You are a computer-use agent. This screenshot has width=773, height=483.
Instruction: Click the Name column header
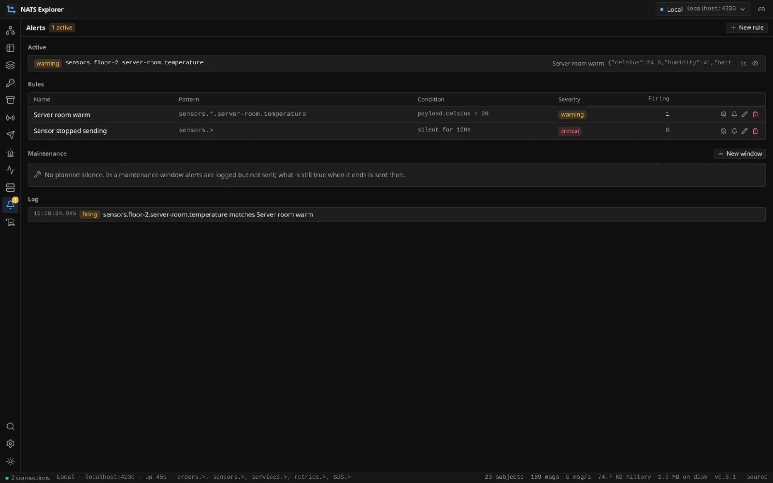[42, 99]
